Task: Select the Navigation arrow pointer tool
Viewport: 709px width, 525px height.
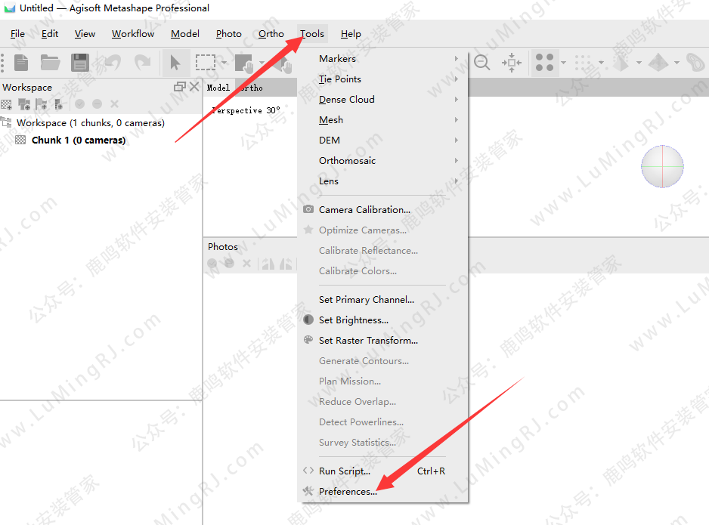Action: [x=175, y=63]
